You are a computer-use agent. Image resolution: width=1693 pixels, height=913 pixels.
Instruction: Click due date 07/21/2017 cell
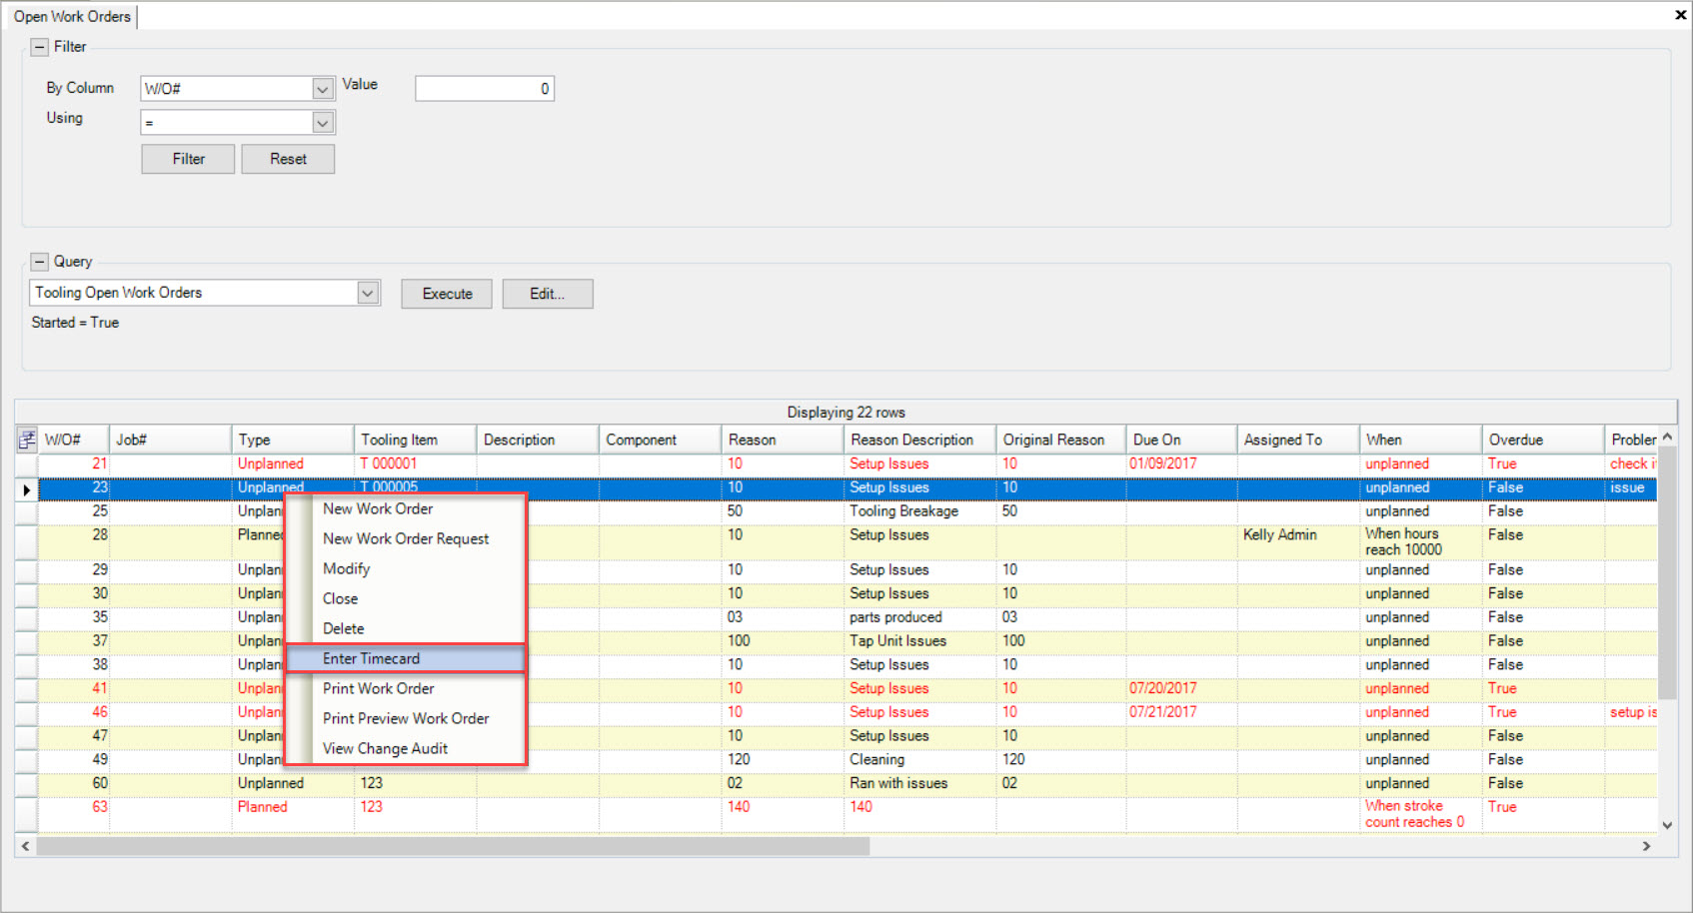(x=1181, y=712)
